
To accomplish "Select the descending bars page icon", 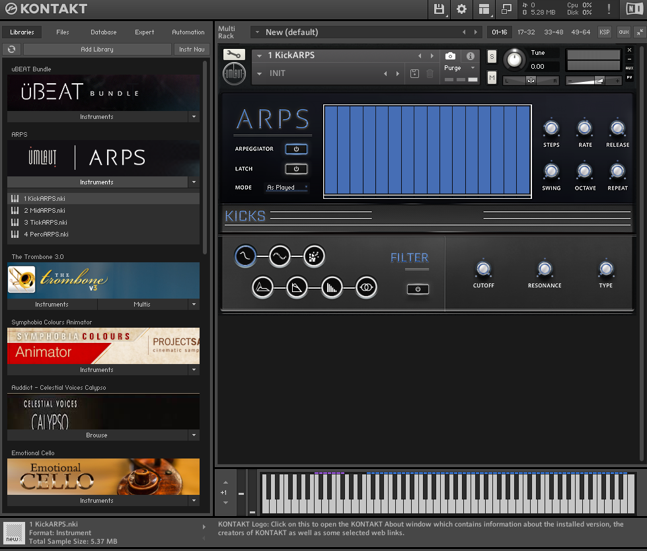I will (332, 287).
